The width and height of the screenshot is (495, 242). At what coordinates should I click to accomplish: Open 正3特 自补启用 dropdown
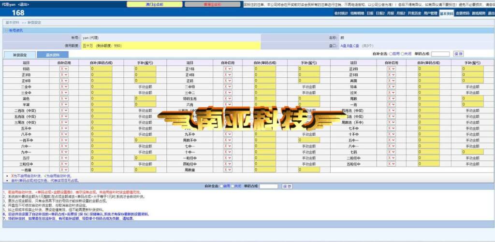64,75
